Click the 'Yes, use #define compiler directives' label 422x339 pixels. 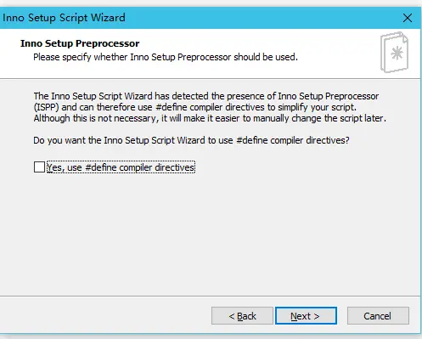[121, 167]
